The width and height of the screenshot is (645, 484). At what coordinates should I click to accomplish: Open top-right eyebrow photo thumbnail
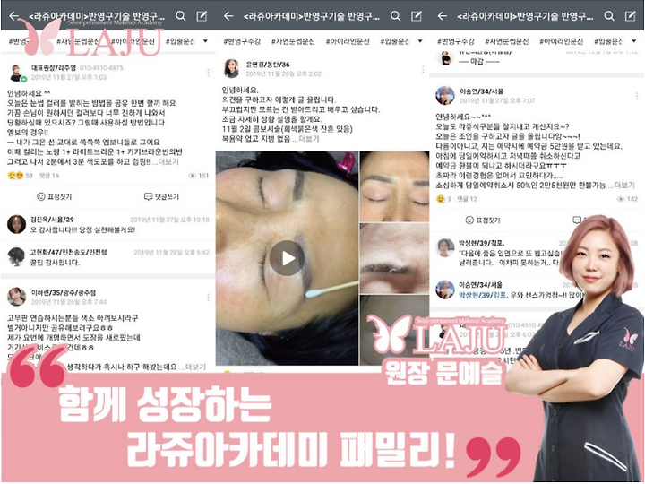coord(394,186)
